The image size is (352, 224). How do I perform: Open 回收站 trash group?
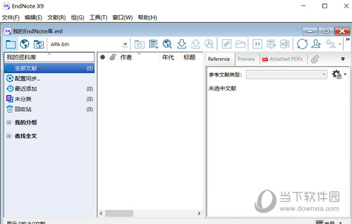point(49,109)
